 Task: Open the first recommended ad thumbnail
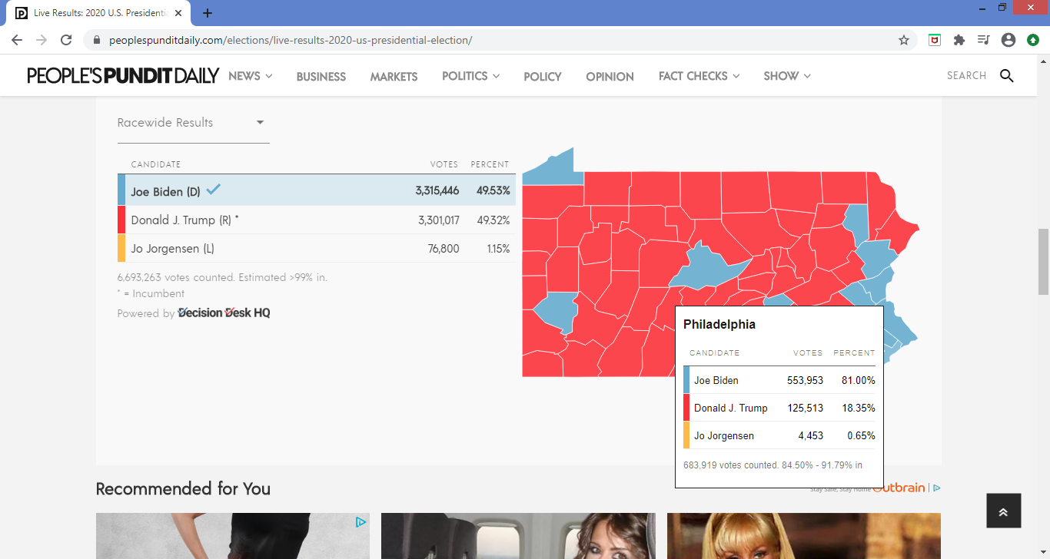point(233,536)
